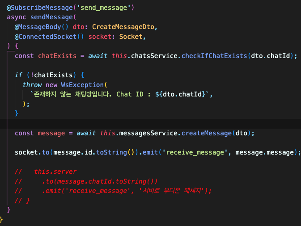Click the 'send_message' string literal
This screenshot has width=301, height=226.
click(x=104, y=8)
